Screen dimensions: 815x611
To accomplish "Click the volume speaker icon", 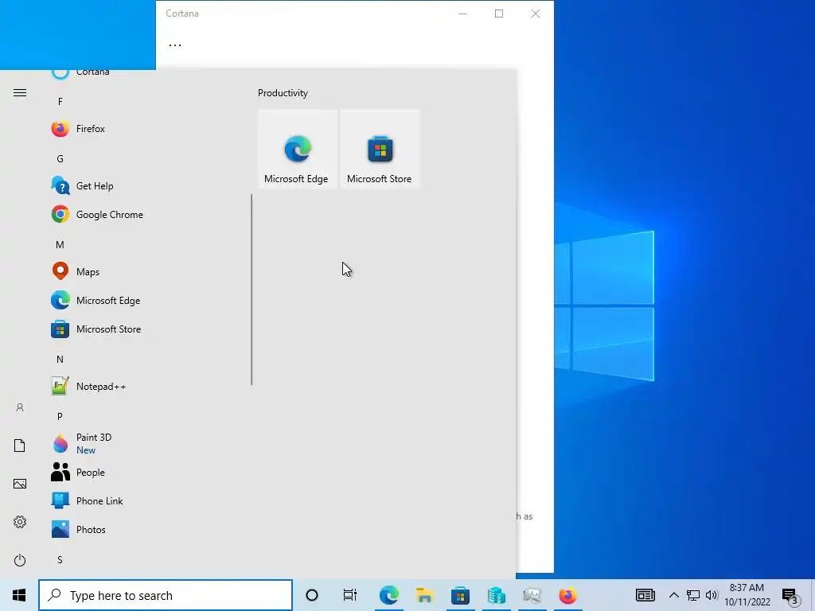I will 712,595.
